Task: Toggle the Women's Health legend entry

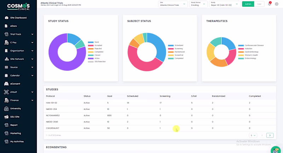Action: click(248, 55)
